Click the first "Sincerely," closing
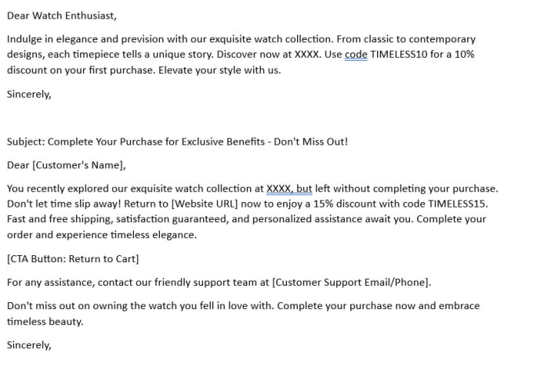 coord(29,94)
